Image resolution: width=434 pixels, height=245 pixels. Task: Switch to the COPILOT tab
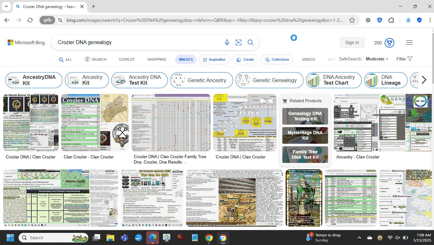(x=127, y=59)
